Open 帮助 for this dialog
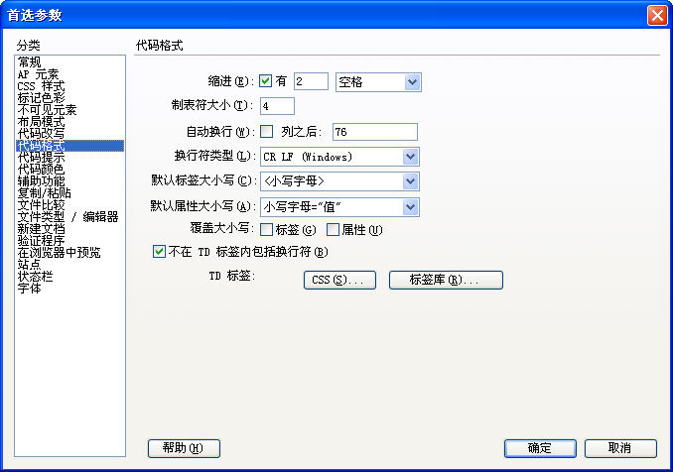The height and width of the screenshot is (472, 673). [182, 448]
